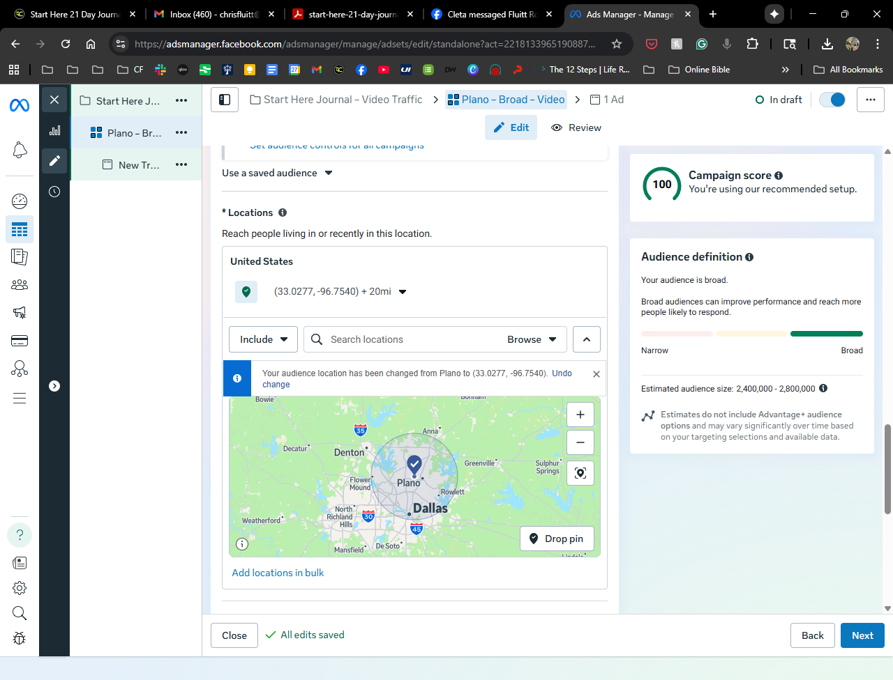Toggle the ad set on/off switch
Screen dimensions: 893x680
pos(832,100)
